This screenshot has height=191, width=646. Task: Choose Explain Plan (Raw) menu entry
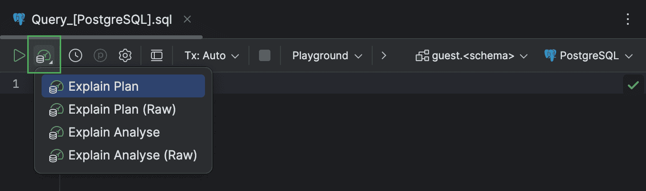(x=123, y=109)
